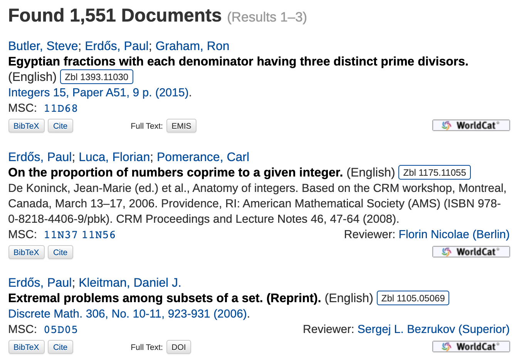Open the Zbl 1105.05069 badge

[x=413, y=298]
